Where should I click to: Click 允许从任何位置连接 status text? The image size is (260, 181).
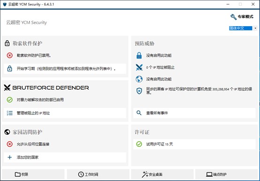coord(33,144)
